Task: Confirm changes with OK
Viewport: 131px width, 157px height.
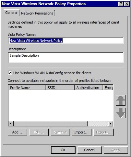Action: coord(63,150)
